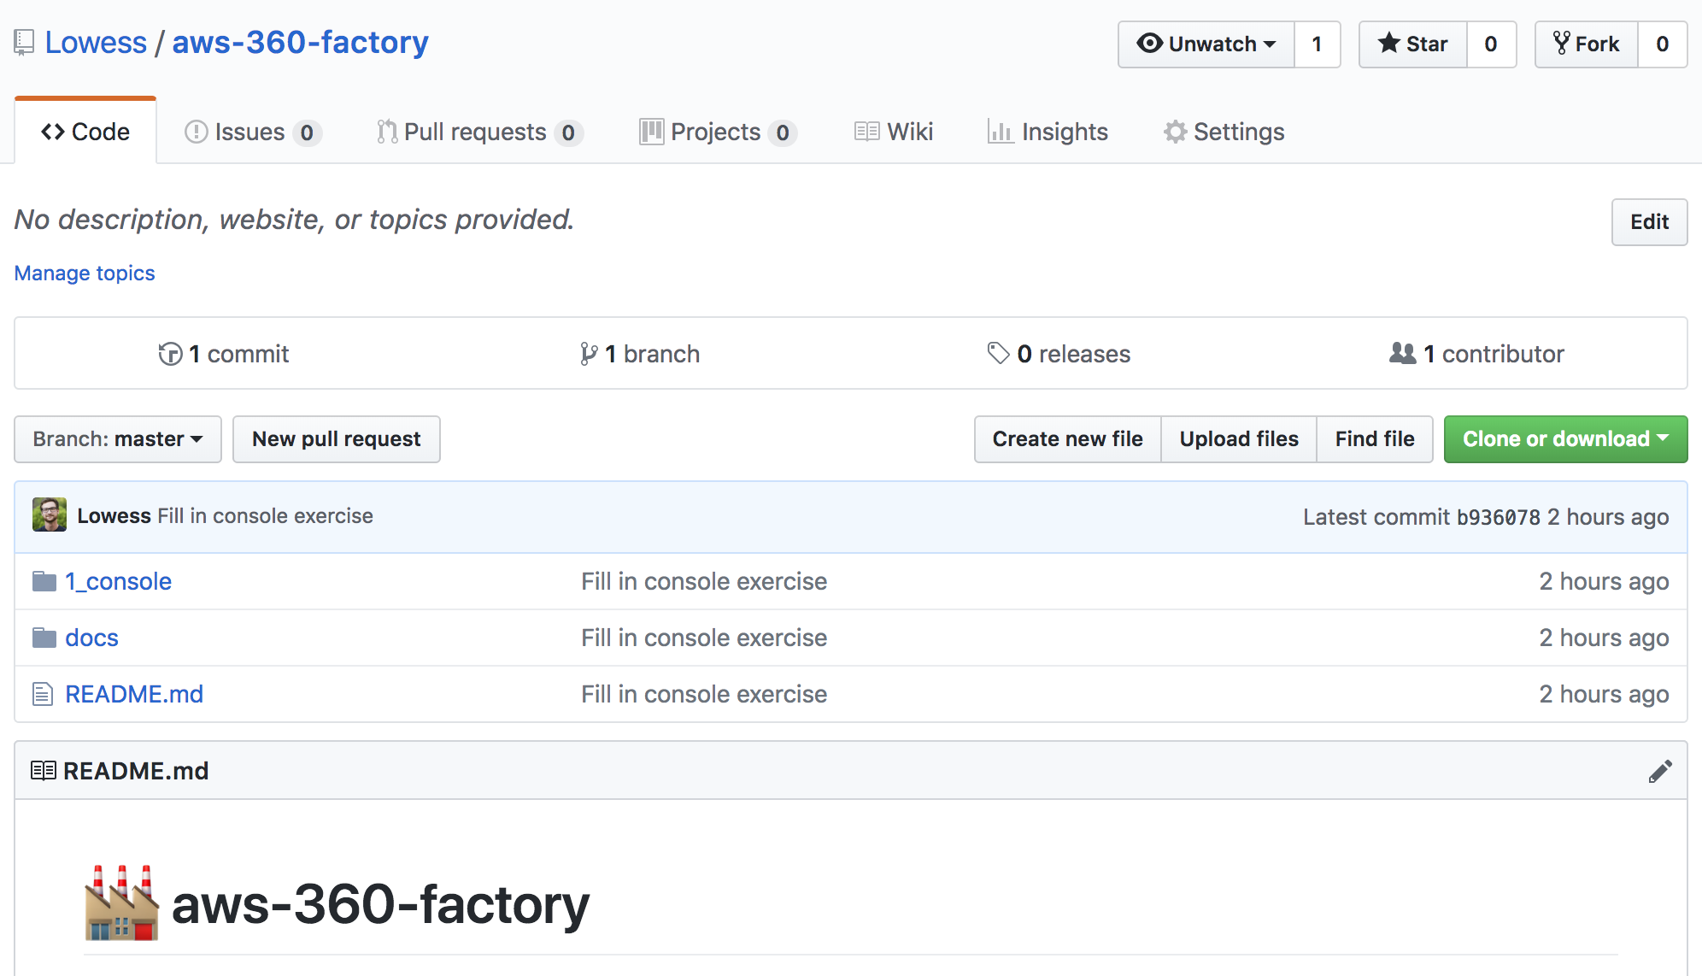Click the contributors people icon
1702x976 pixels.
1402,353
